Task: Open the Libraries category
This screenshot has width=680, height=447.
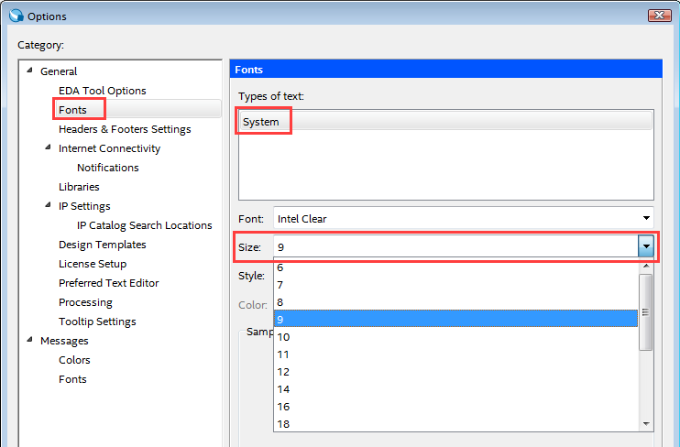Action: pyautogui.click(x=79, y=187)
